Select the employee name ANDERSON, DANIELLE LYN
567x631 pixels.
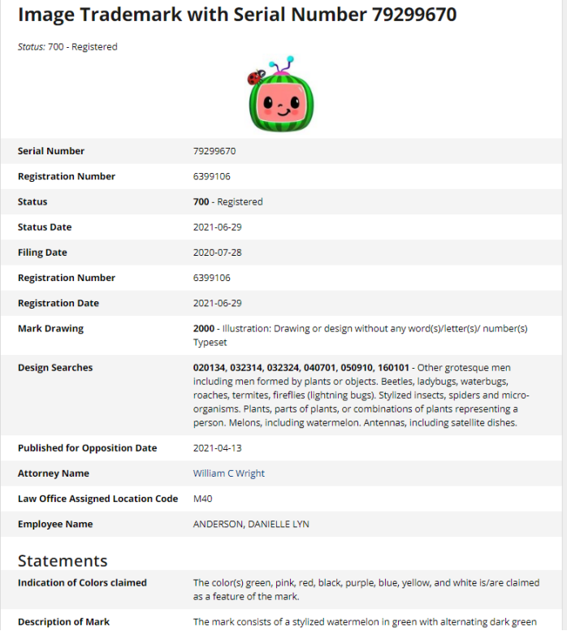pyautogui.click(x=251, y=524)
